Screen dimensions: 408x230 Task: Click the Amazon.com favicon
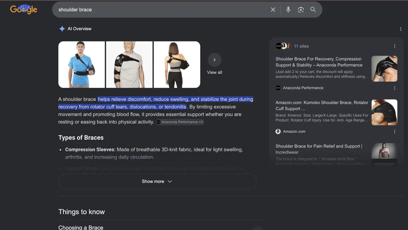click(278, 131)
